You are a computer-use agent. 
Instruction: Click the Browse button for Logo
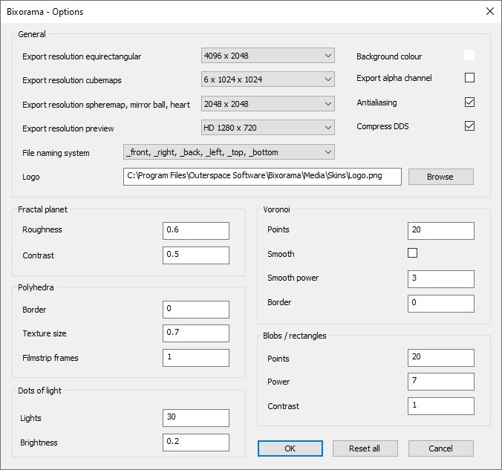pos(440,177)
